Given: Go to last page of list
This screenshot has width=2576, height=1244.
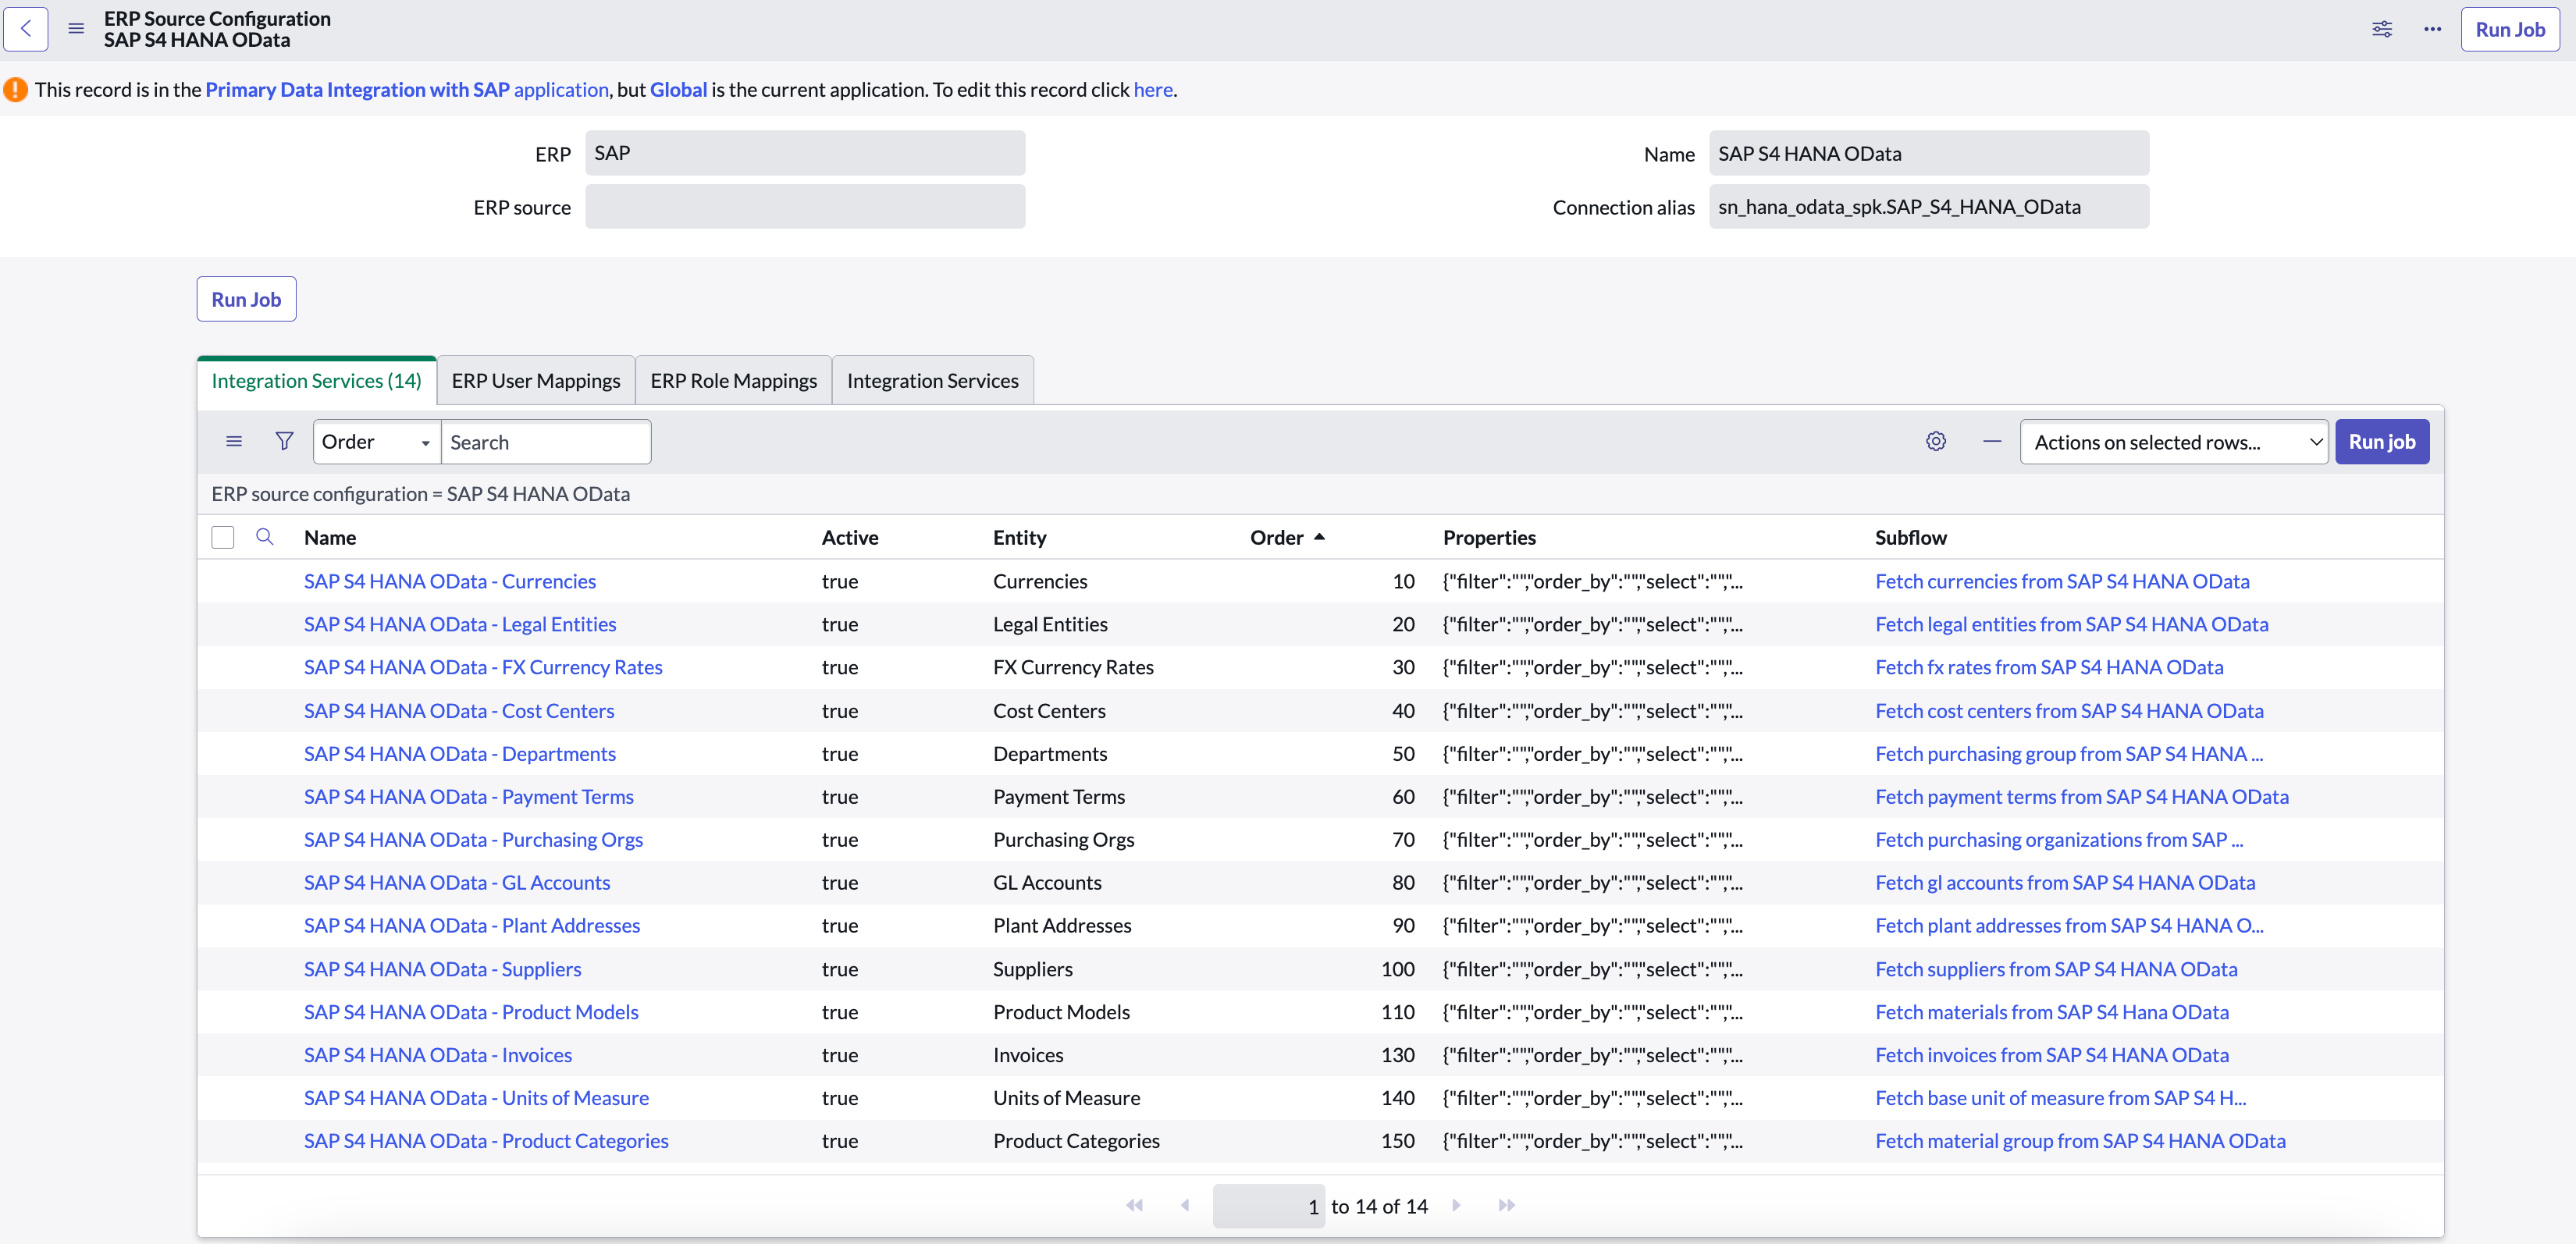Looking at the screenshot, I should (1507, 1205).
